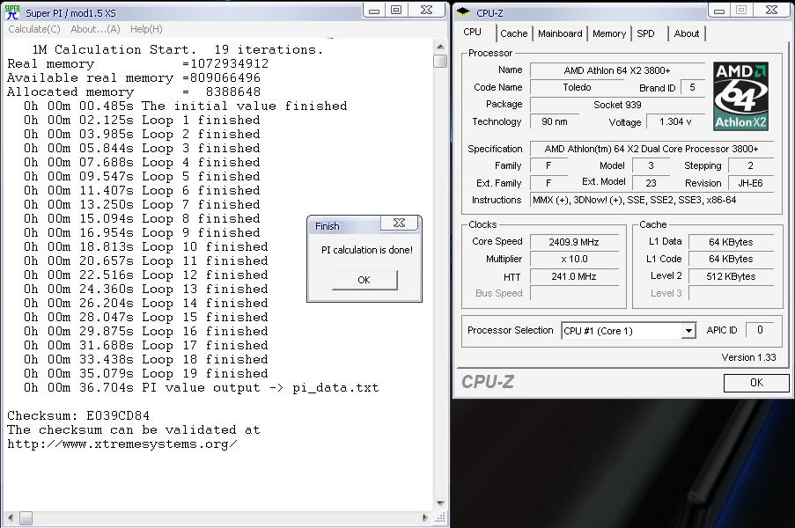The height and width of the screenshot is (528, 795).
Task: Select the CPU tab in CPU-Z
Action: click(473, 32)
